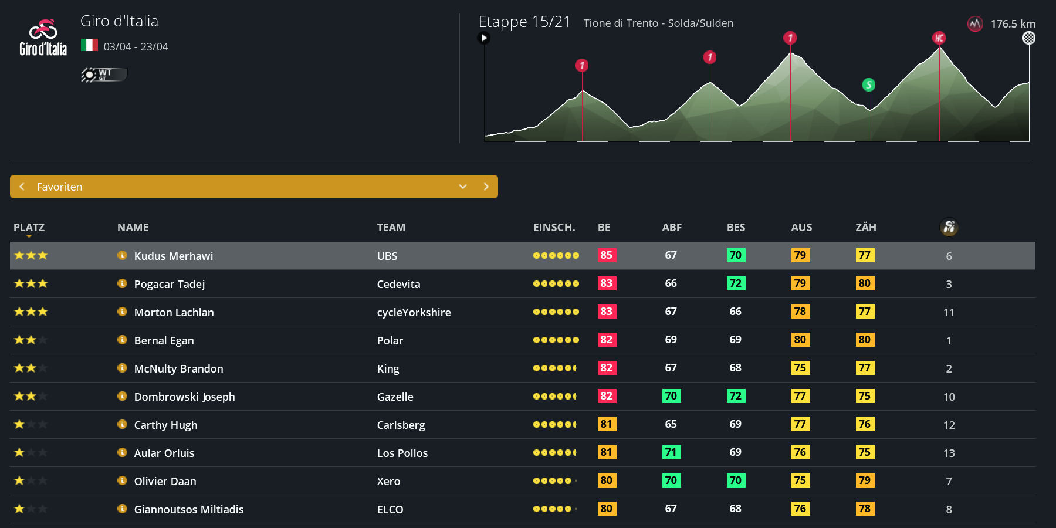Click the info icon beside Olivier Daan

(x=122, y=480)
